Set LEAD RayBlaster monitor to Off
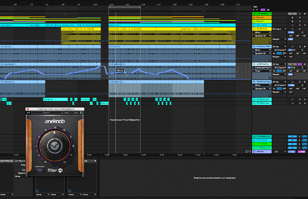 (284, 71)
